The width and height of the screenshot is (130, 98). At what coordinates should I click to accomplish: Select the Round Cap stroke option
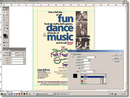click(x=22, y=53)
